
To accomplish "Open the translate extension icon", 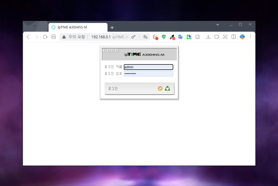I will coord(180,37).
